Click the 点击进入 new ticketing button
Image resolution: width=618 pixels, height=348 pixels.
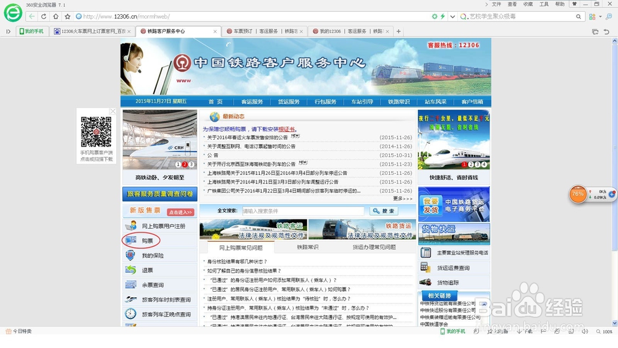click(180, 212)
